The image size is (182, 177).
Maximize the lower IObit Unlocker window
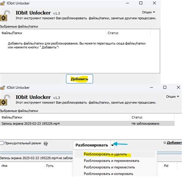(165, 87)
